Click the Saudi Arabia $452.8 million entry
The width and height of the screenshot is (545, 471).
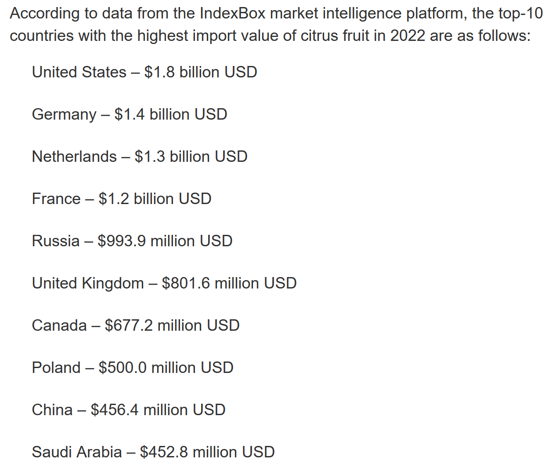(153, 452)
